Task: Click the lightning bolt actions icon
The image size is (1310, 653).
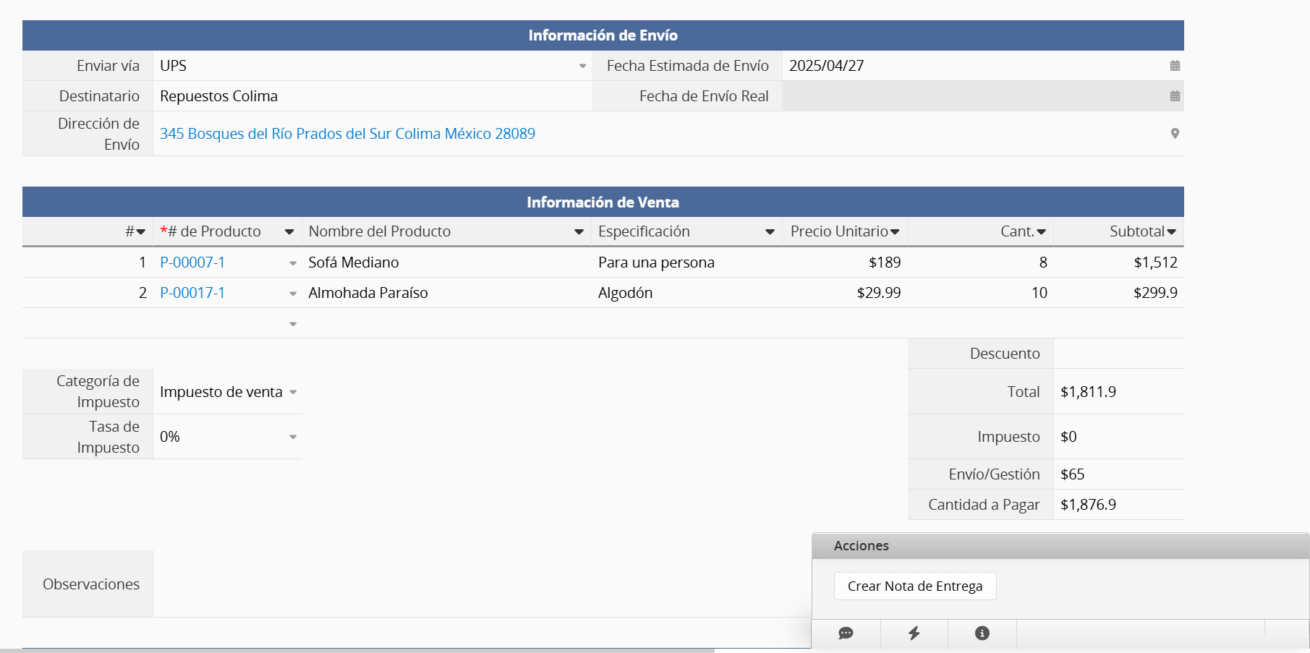Action: point(914,633)
